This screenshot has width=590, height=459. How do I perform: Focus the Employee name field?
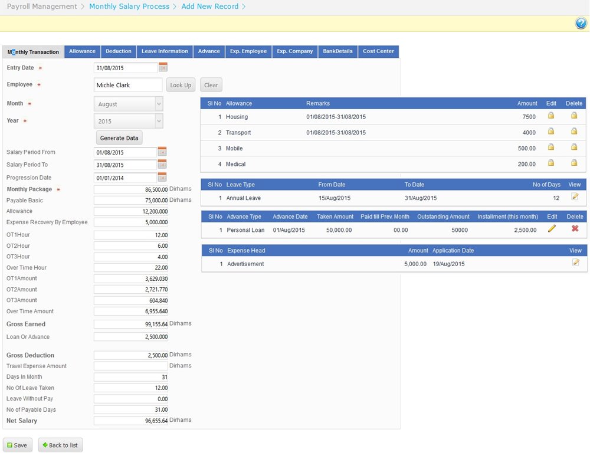point(128,85)
